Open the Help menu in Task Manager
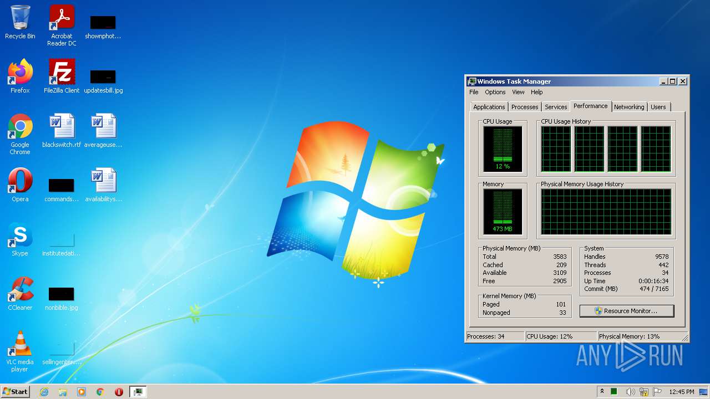The height and width of the screenshot is (399, 710). [x=536, y=92]
